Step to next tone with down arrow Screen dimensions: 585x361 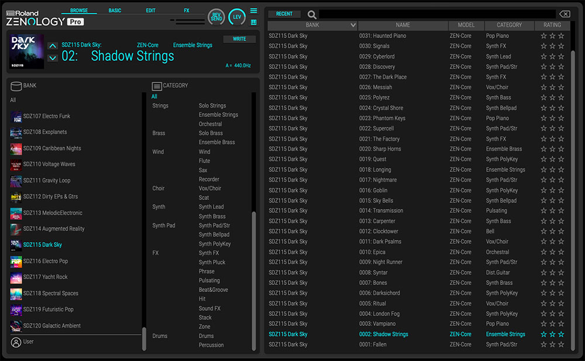53,58
